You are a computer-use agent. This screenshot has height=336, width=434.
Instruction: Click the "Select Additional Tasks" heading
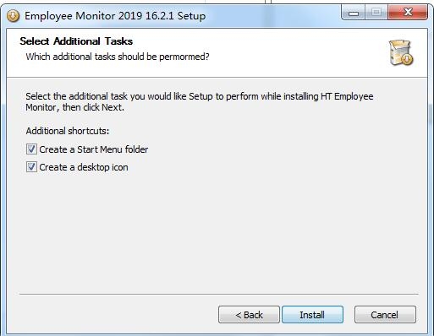[76, 41]
